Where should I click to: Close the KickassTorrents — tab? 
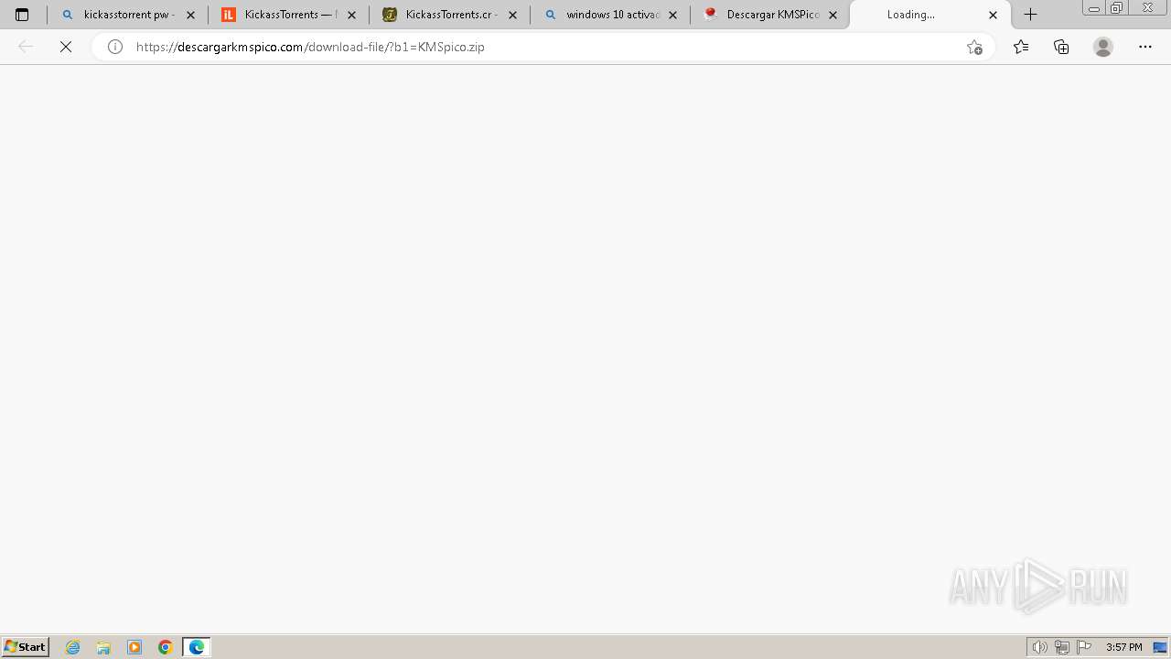click(x=351, y=16)
